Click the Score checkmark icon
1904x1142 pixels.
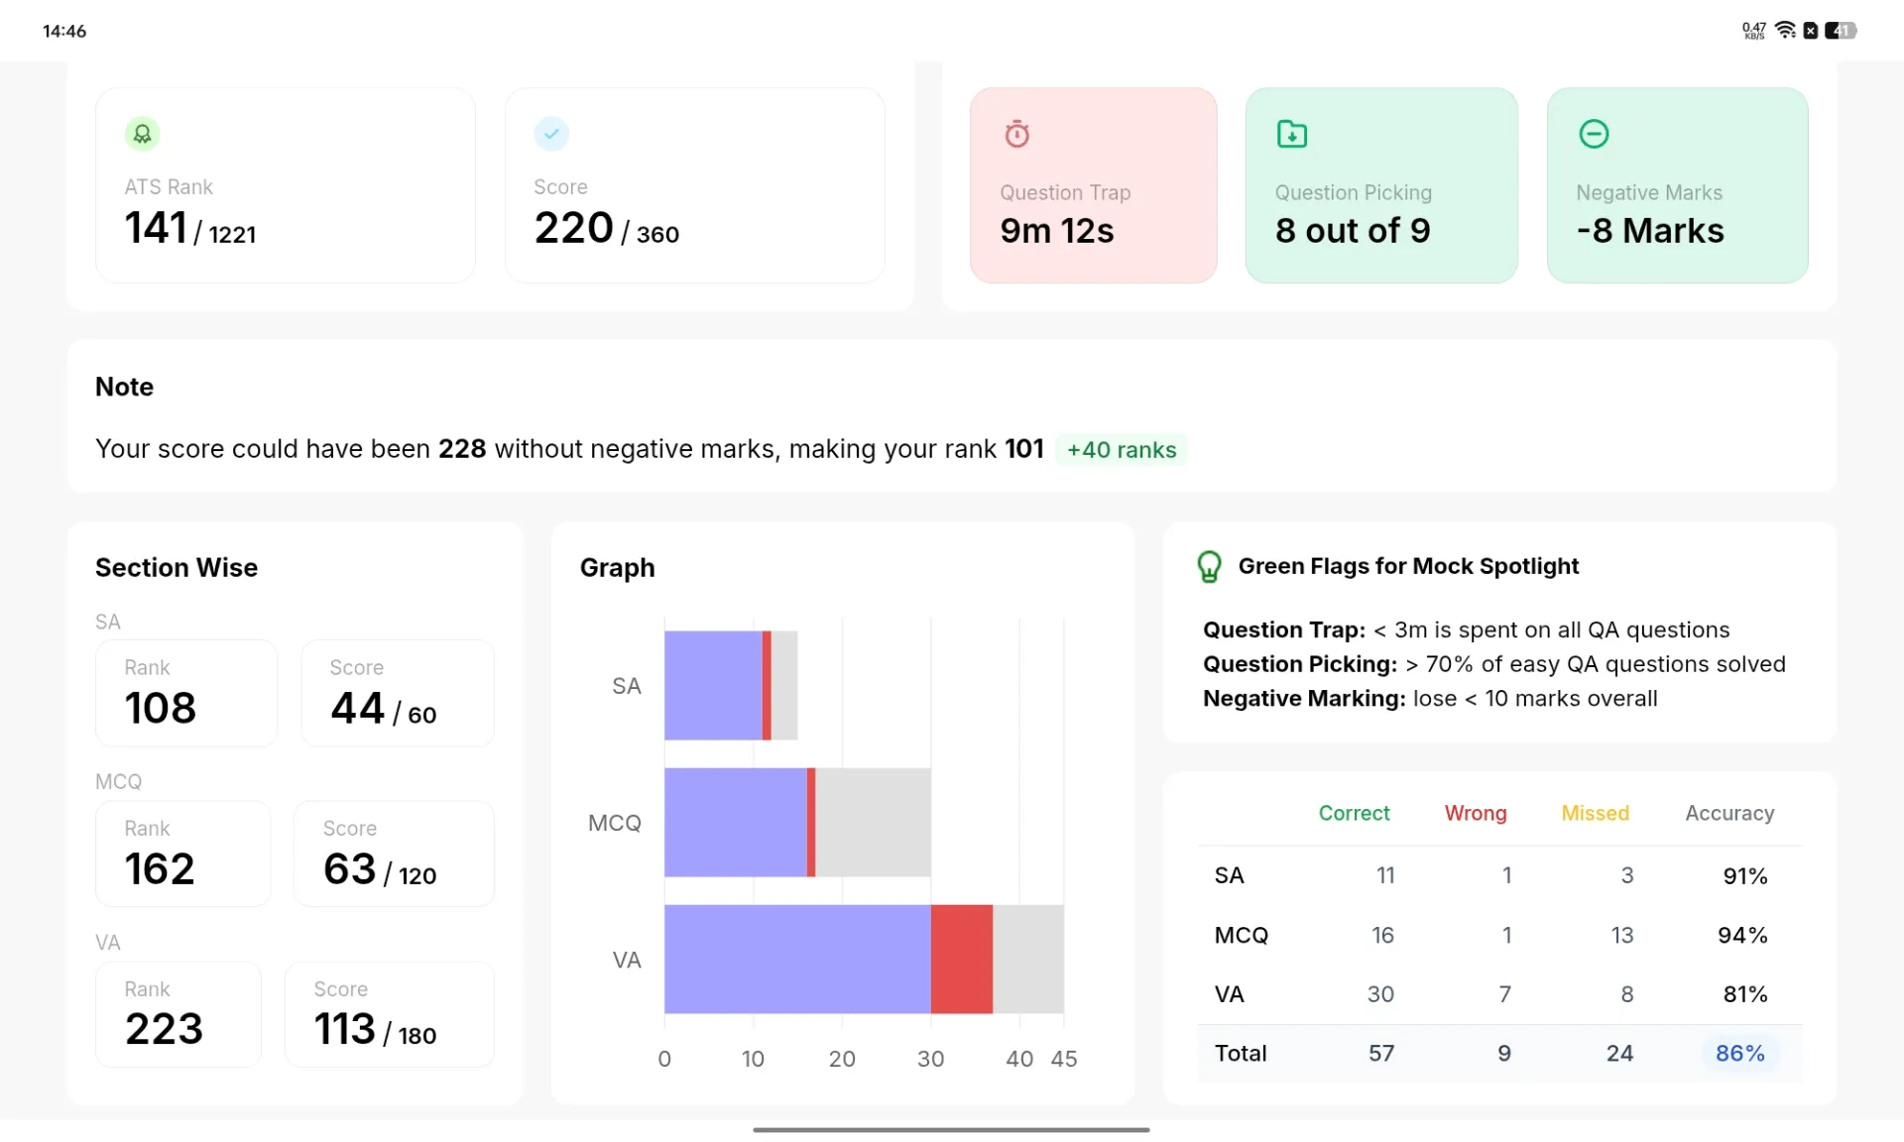click(551, 134)
